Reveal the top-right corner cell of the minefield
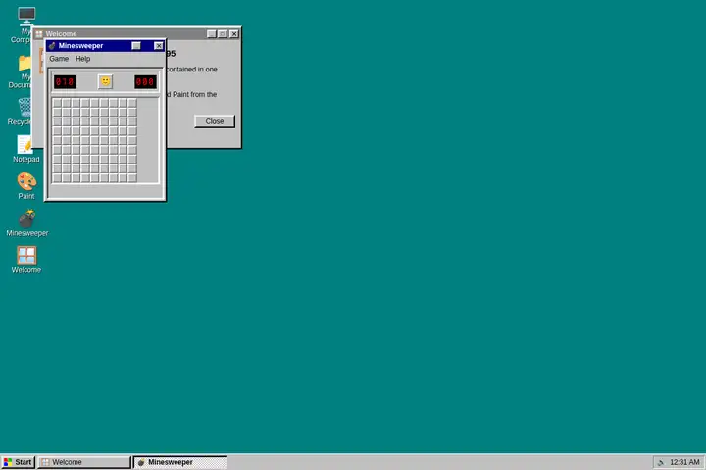 point(132,103)
